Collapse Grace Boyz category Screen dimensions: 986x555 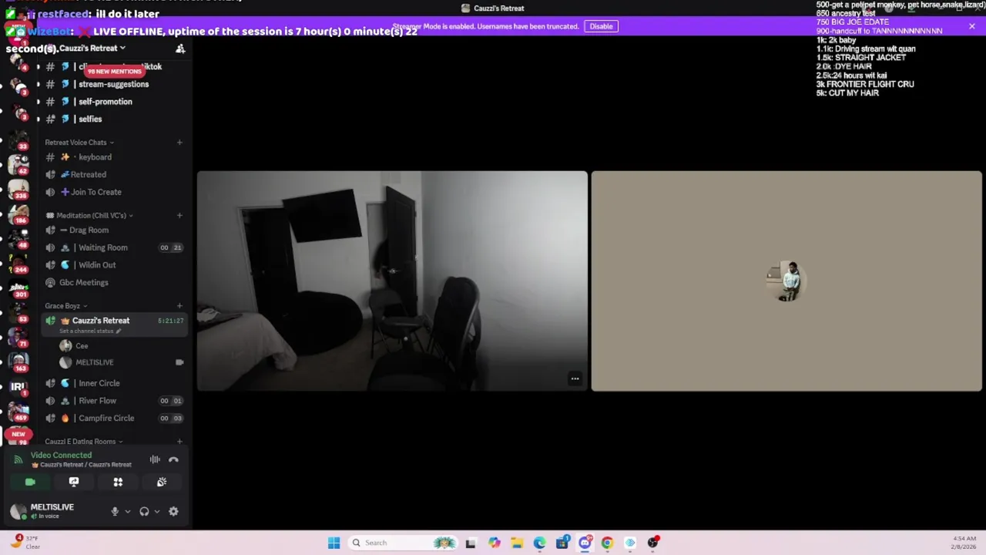point(66,306)
